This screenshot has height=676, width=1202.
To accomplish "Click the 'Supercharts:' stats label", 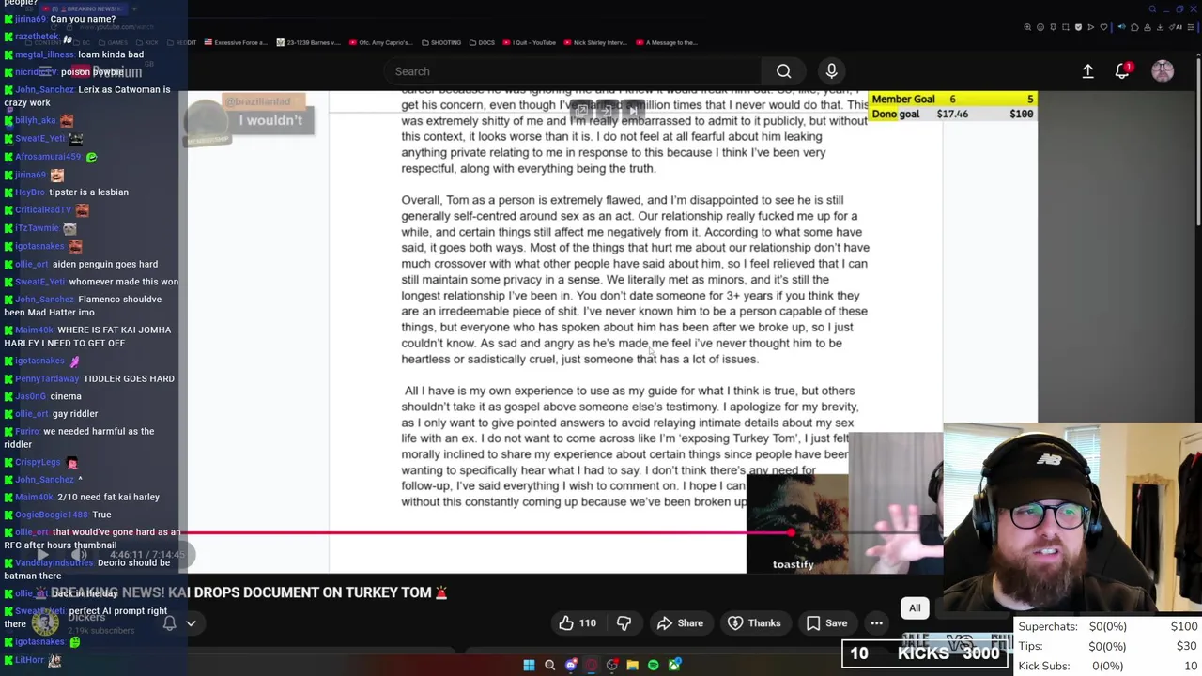I will (1047, 626).
